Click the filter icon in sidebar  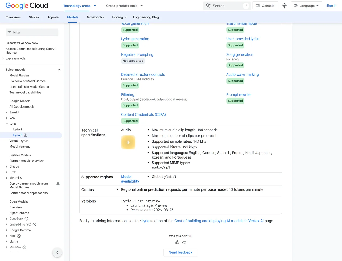(10, 32)
